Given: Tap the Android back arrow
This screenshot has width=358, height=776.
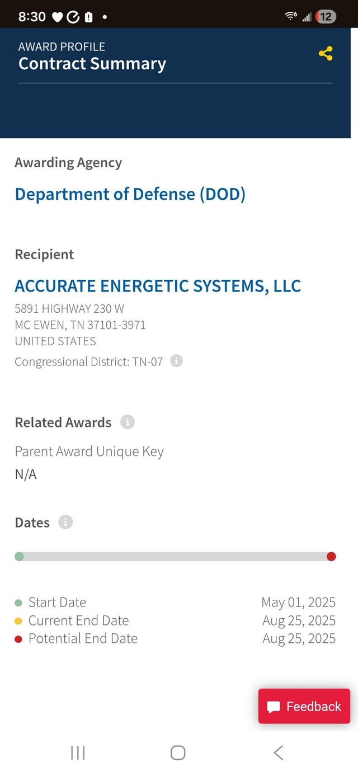Looking at the screenshot, I should click(x=278, y=753).
